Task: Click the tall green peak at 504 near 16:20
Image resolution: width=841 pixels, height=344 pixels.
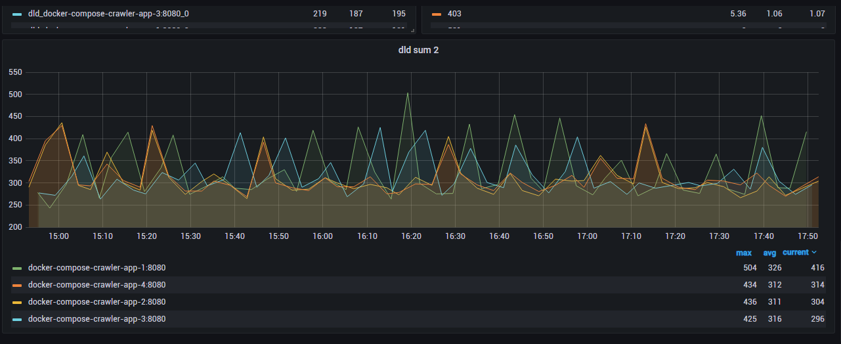Action: [408, 93]
